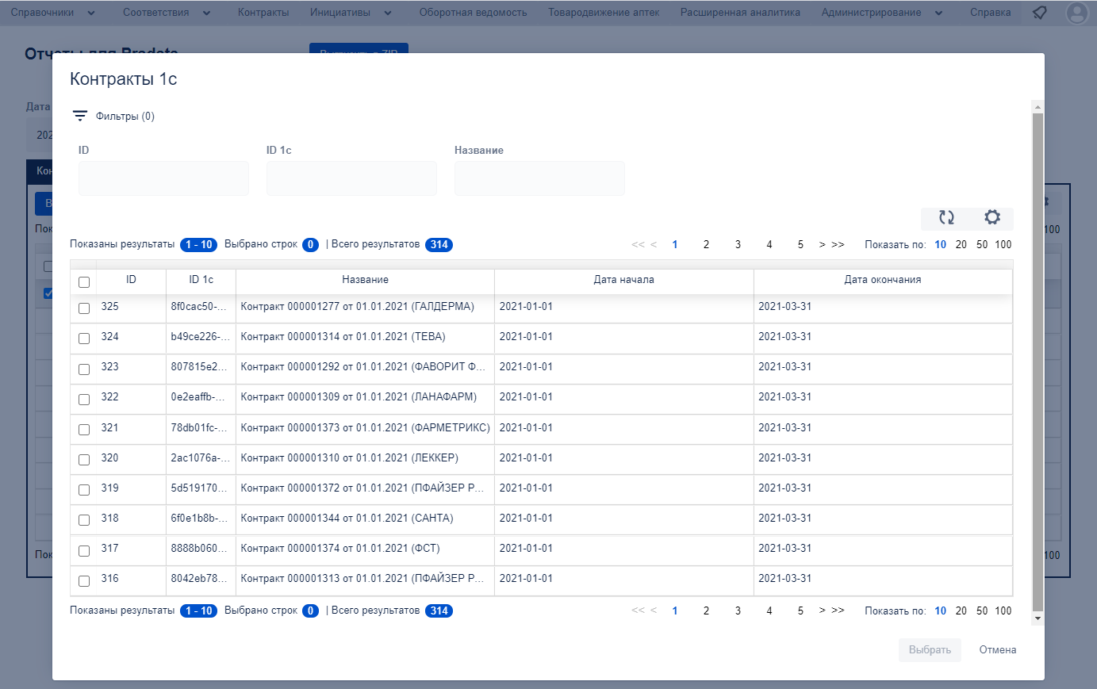Open the filters icon
The image size is (1097, 689).
point(80,116)
